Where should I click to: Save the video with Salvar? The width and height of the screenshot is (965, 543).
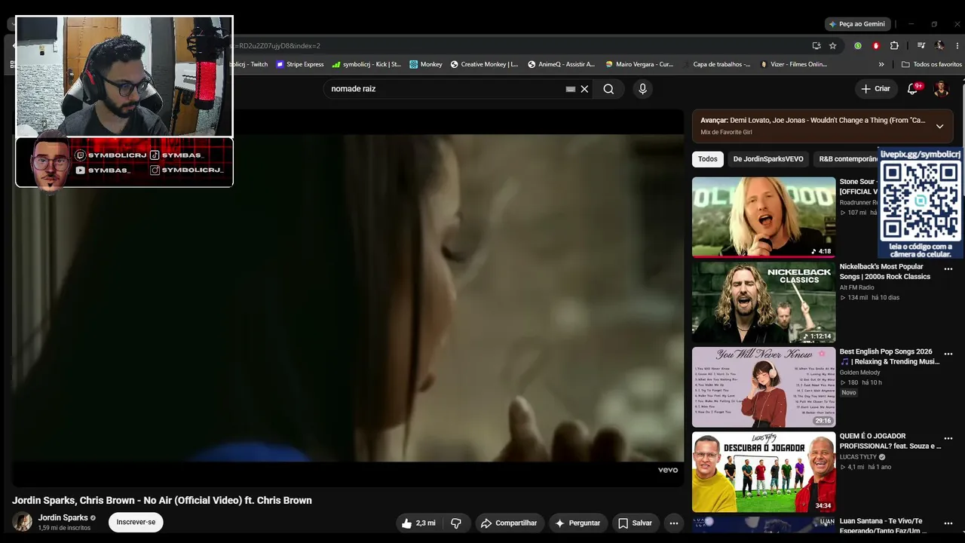635,523
